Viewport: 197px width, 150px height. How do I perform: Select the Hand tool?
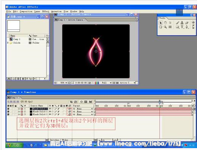tap(161, 27)
